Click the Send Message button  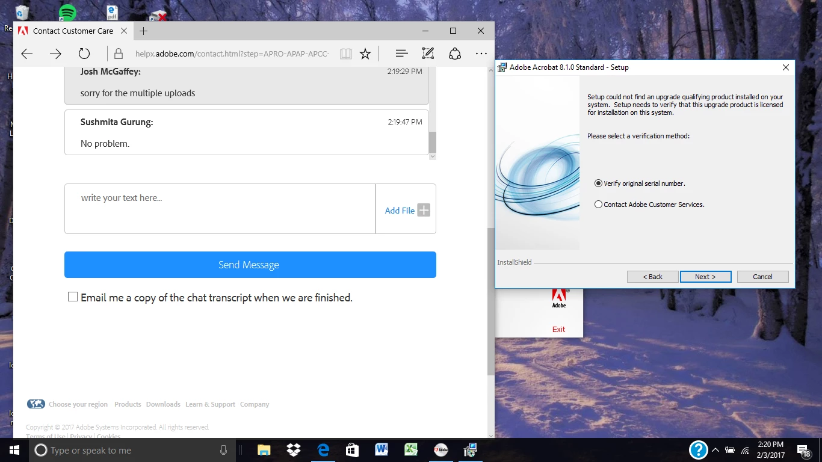click(250, 265)
